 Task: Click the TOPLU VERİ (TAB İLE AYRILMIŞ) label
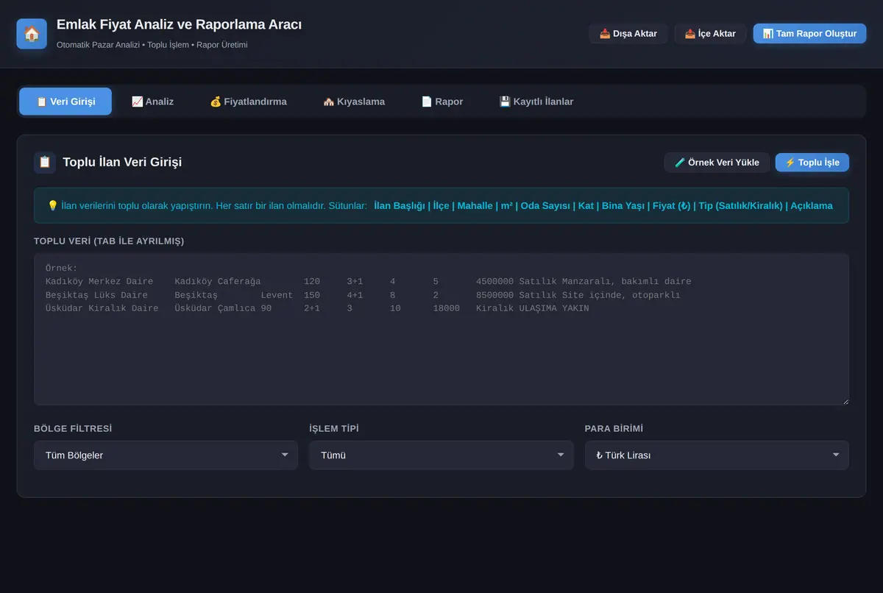(x=109, y=241)
